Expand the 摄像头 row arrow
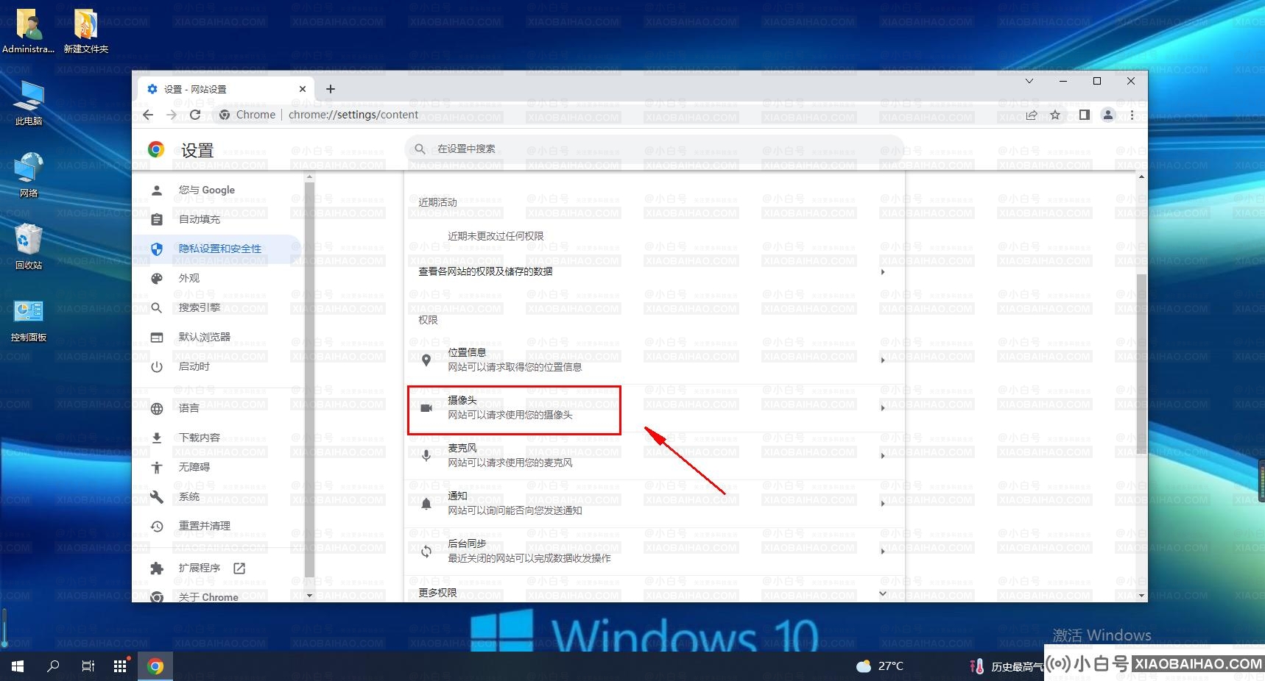The width and height of the screenshot is (1265, 681). [x=882, y=408]
